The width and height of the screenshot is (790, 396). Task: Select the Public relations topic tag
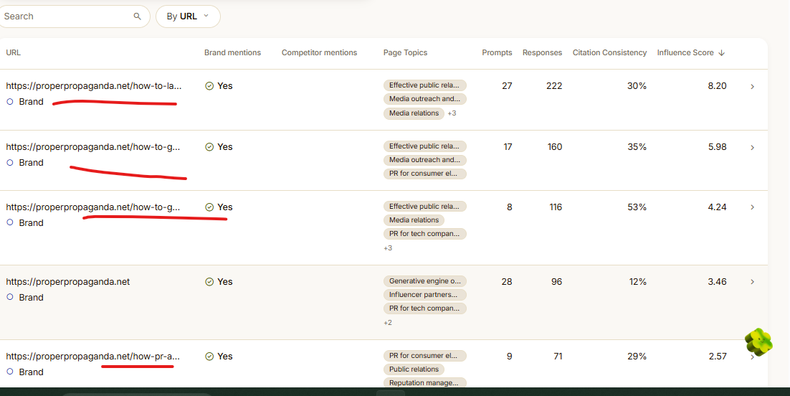pos(414,369)
